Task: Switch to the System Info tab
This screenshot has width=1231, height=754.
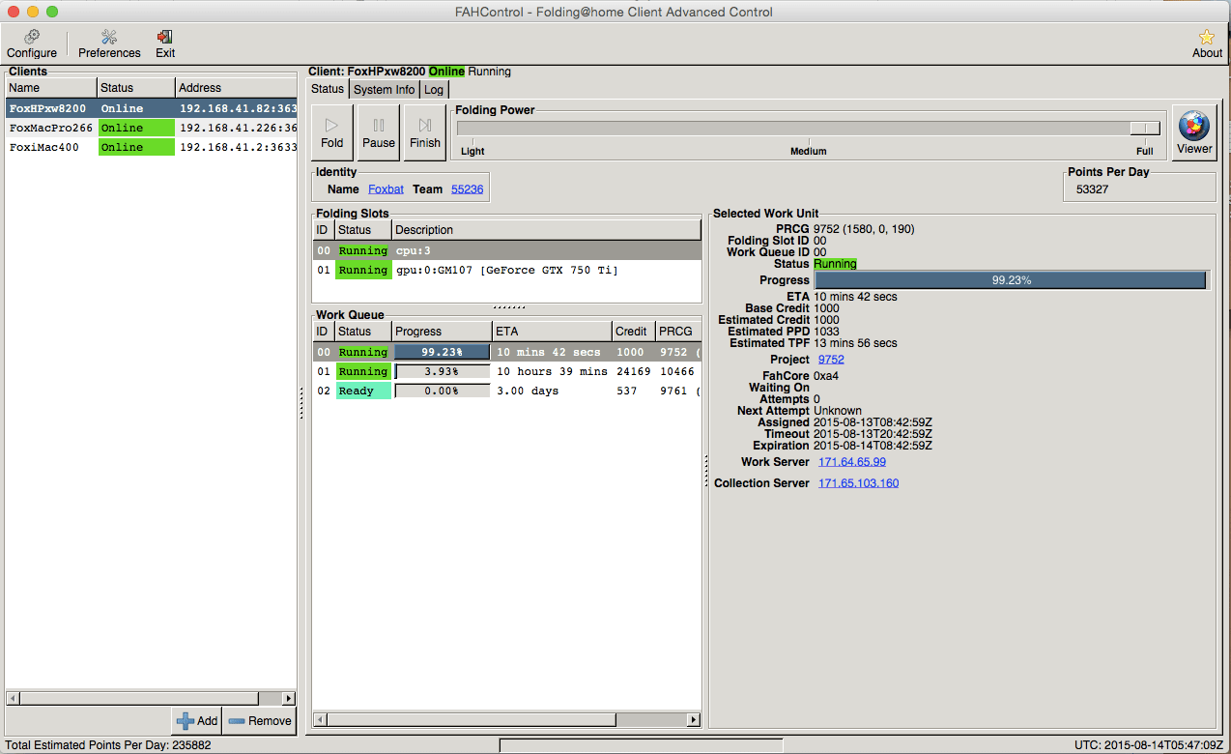Action: pos(384,89)
